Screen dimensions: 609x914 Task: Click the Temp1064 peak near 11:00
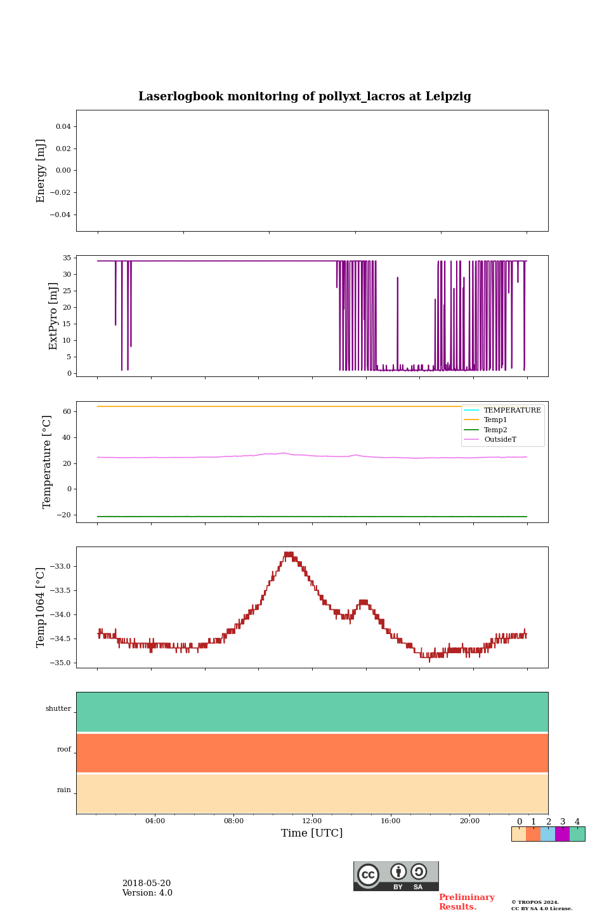(x=289, y=555)
